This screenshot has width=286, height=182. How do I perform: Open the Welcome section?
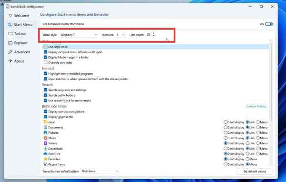click(x=19, y=16)
